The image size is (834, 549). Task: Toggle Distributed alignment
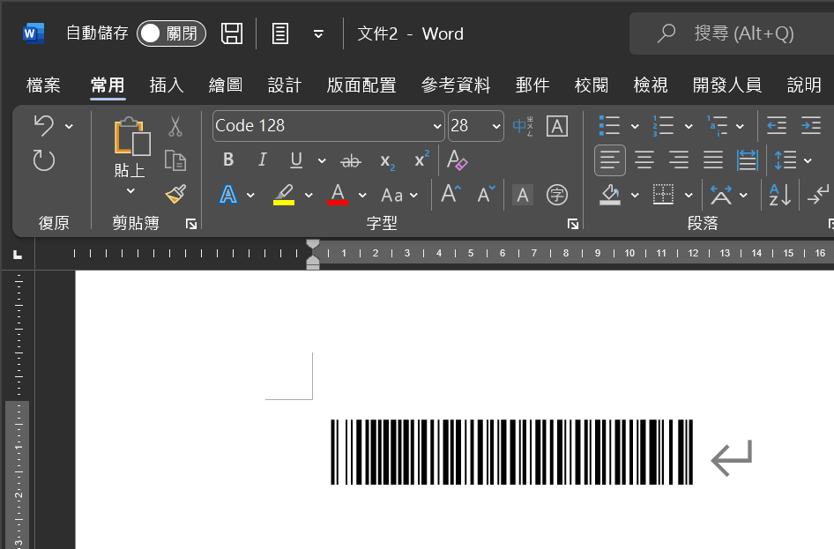(748, 160)
